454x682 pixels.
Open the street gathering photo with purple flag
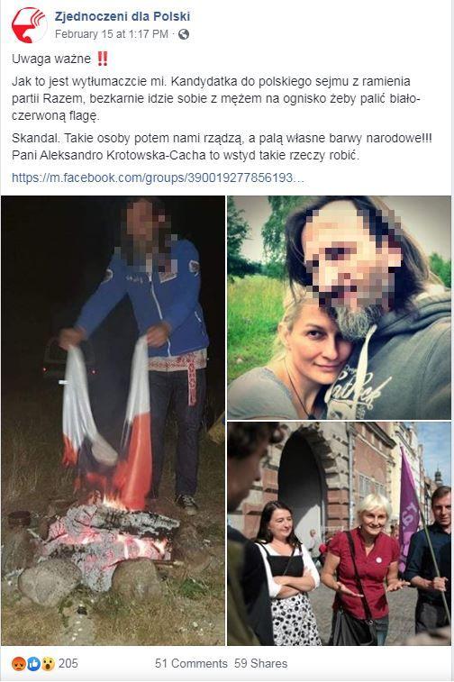[x=340, y=533]
